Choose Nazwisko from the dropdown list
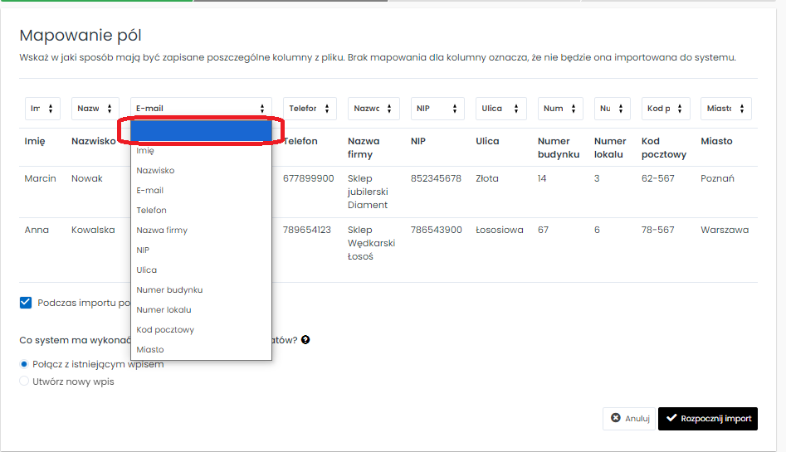The width and height of the screenshot is (786, 452). [201, 170]
